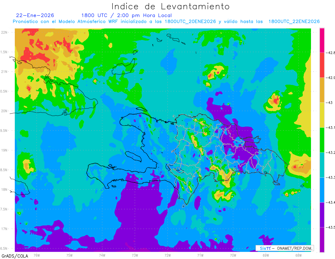Click '1800 UTC / 2:00 pm Hora Local'

click(x=126, y=16)
